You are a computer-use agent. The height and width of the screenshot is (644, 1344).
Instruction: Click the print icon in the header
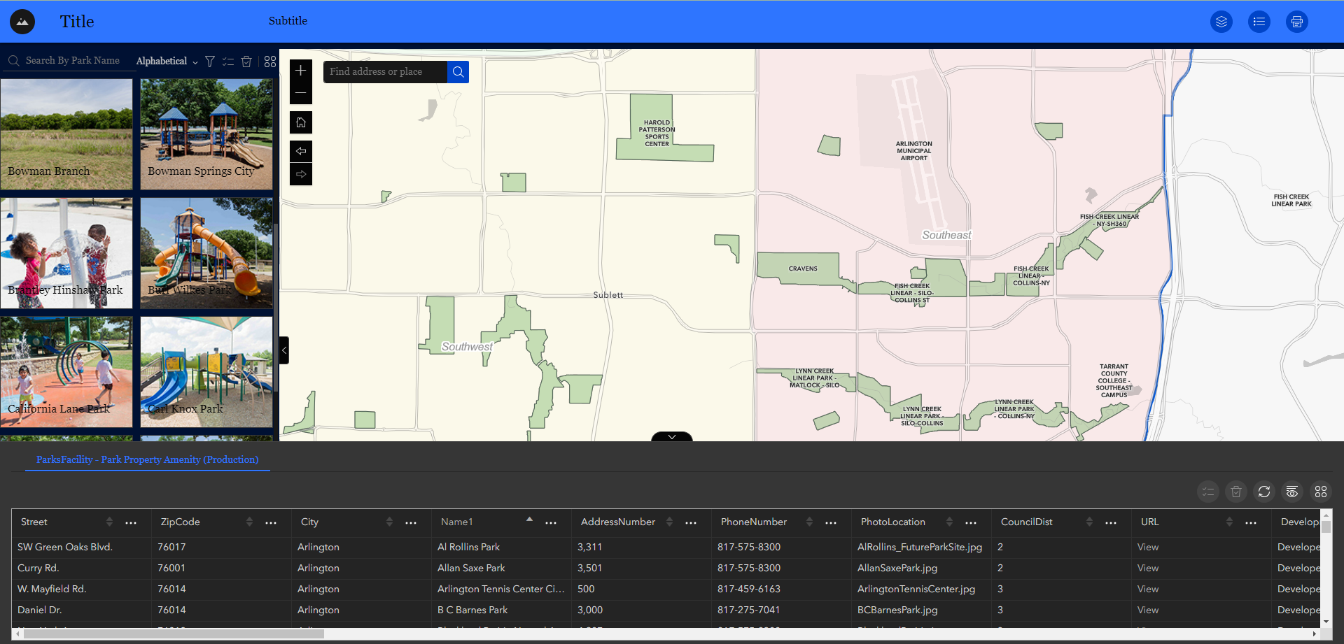pos(1297,22)
